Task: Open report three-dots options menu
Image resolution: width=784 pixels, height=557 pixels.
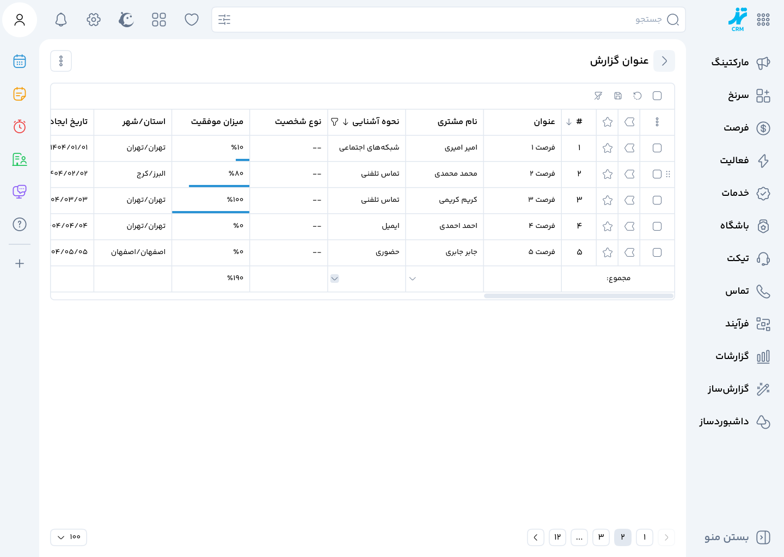Action: [61, 61]
